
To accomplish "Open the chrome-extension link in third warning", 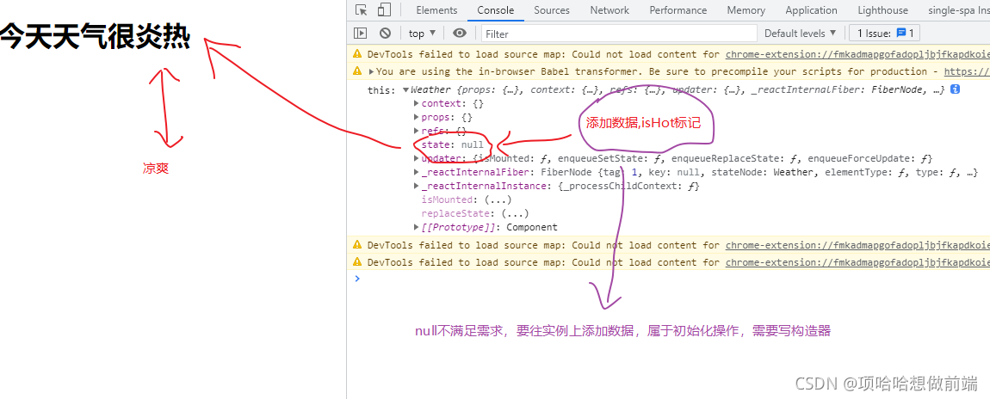I will tap(857, 245).
